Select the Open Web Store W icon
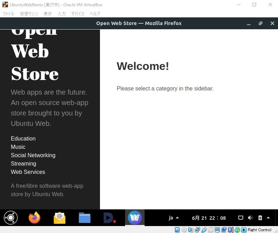 pyautogui.click(x=135, y=218)
